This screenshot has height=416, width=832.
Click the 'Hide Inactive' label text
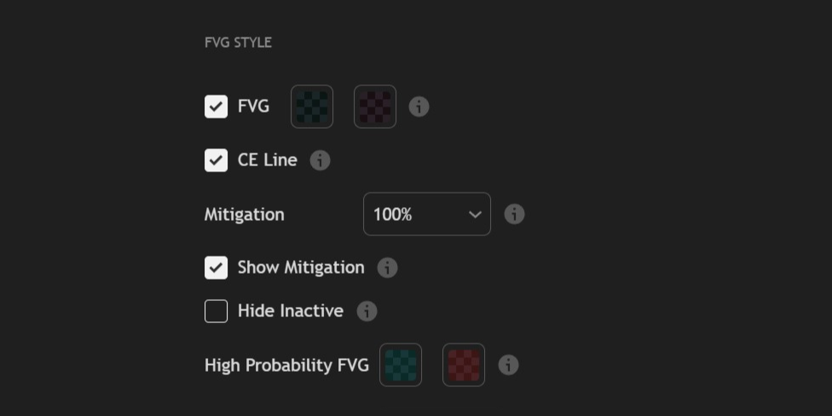pyautogui.click(x=291, y=311)
